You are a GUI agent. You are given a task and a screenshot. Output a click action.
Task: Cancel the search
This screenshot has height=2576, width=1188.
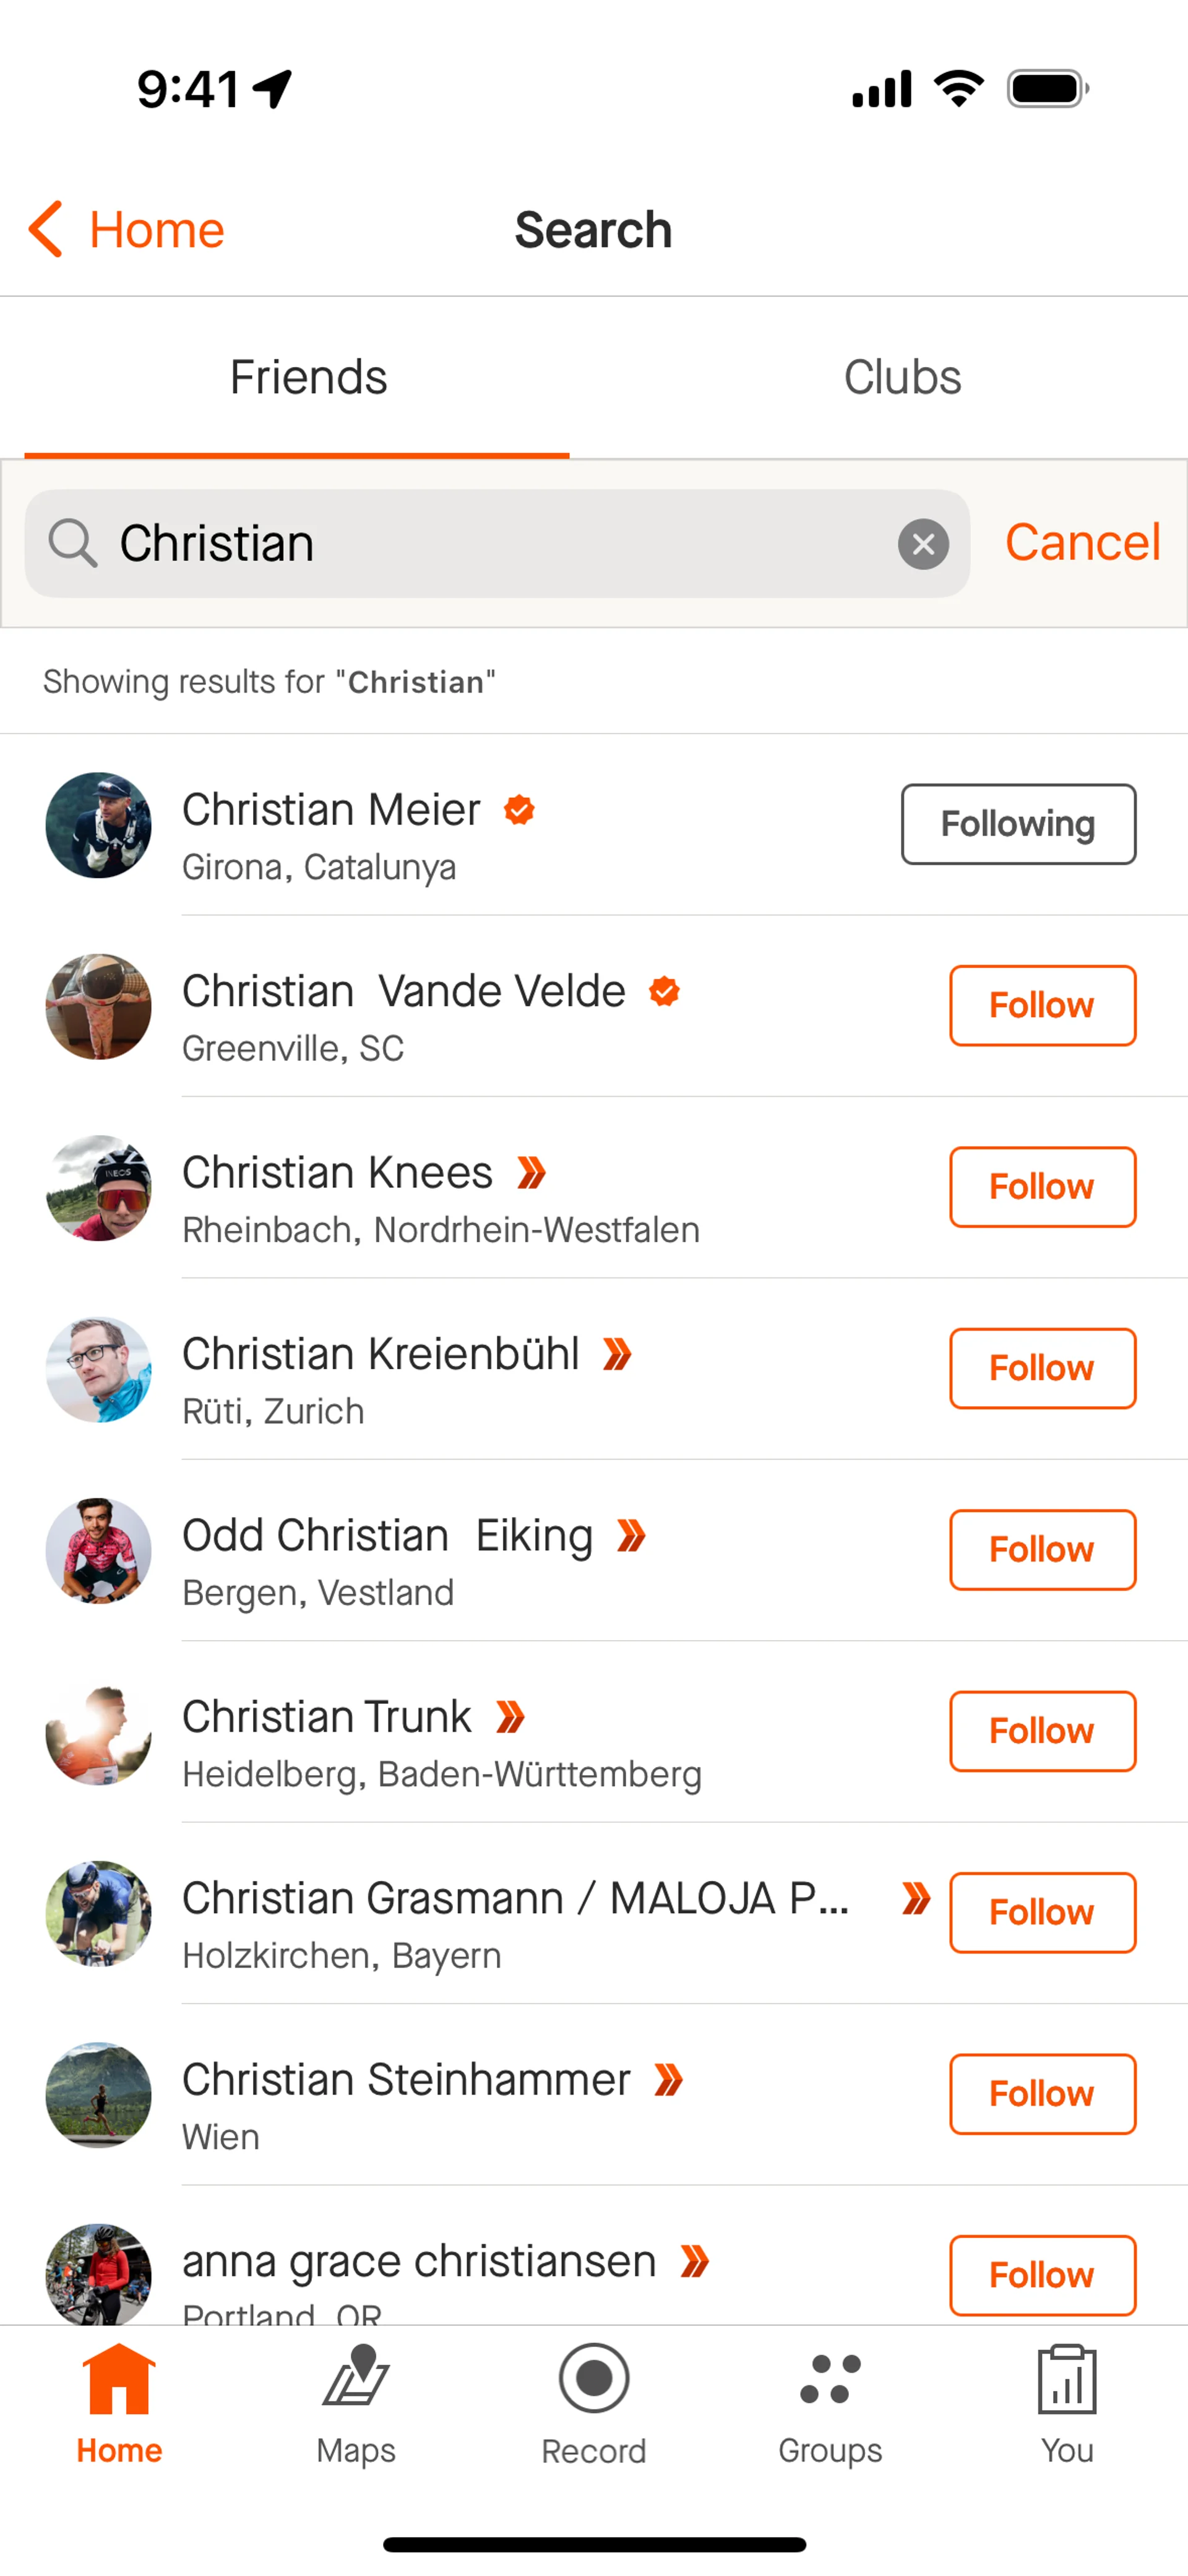(x=1082, y=543)
